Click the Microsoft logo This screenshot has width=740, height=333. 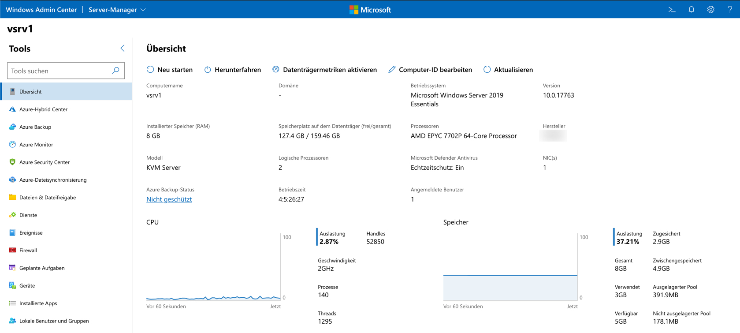pyautogui.click(x=370, y=10)
